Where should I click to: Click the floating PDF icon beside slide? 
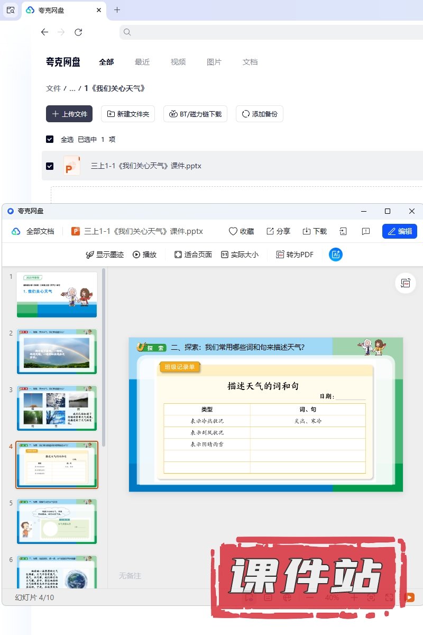(x=406, y=283)
